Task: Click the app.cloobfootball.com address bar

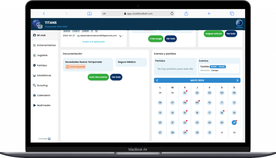Action: point(137,13)
